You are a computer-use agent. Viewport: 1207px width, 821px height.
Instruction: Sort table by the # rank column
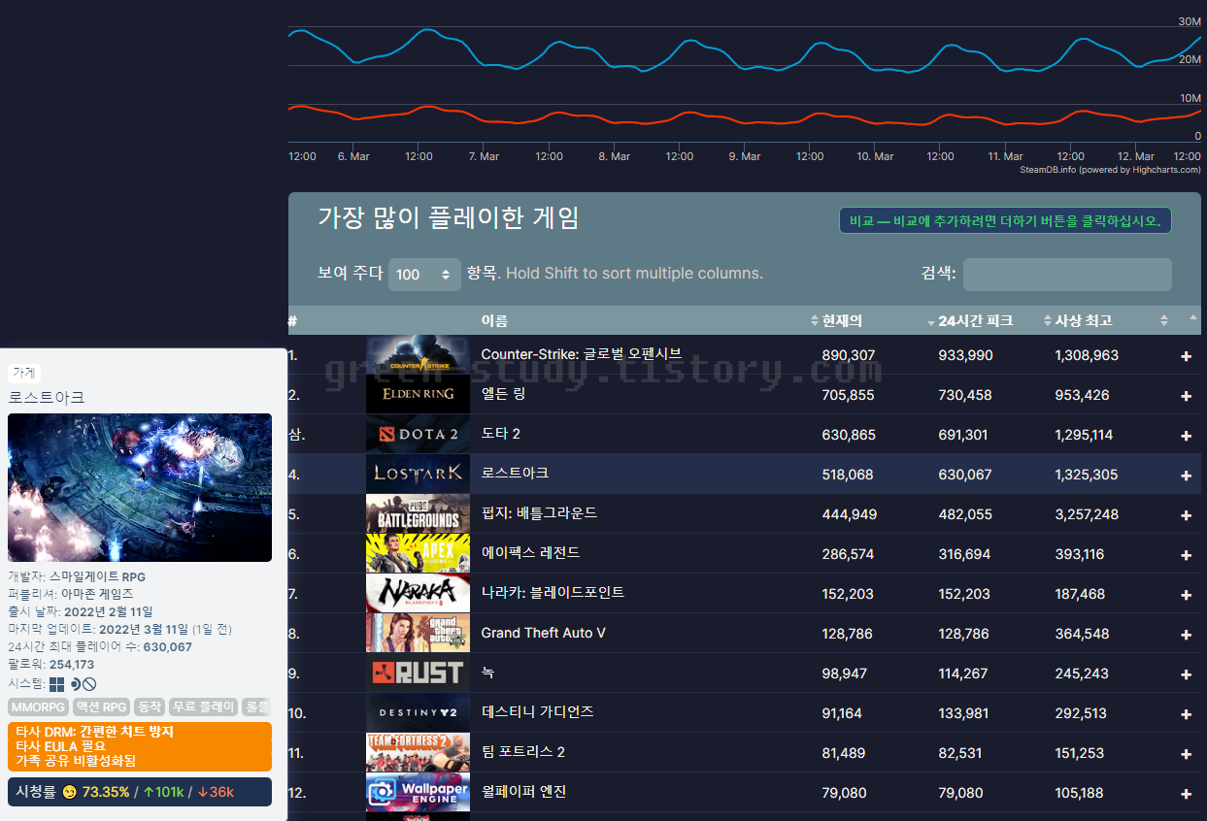click(292, 321)
